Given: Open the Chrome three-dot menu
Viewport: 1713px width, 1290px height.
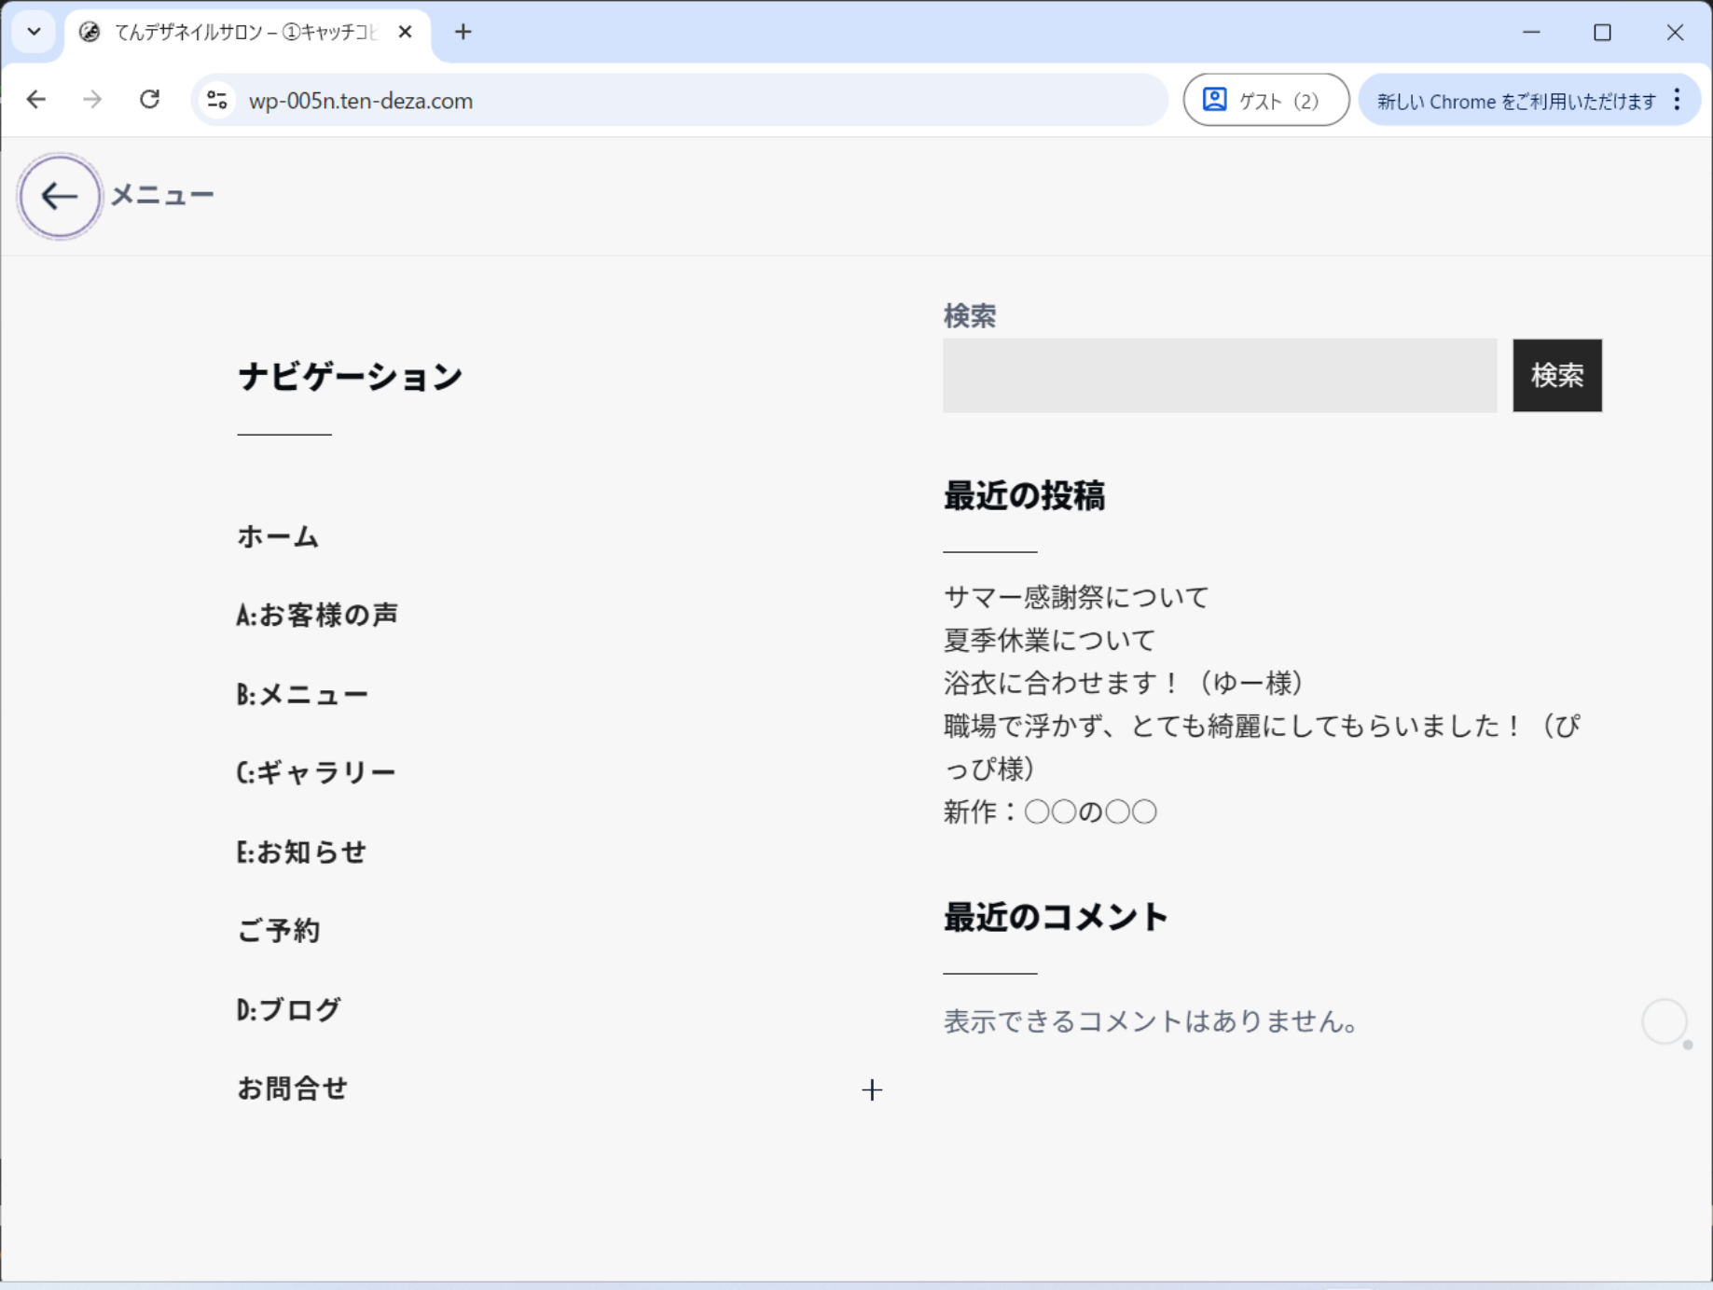Looking at the screenshot, I should coord(1677,100).
